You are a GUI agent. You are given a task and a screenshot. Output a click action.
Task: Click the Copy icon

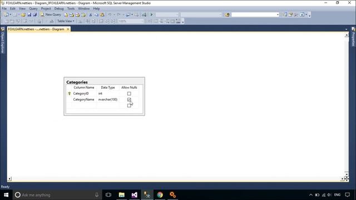(96, 15)
